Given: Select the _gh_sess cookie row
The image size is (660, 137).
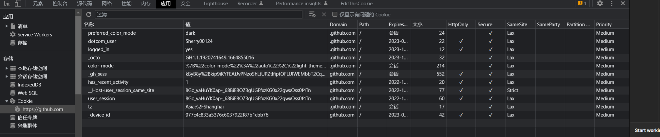Looking at the screenshot, I should [x=356, y=74].
